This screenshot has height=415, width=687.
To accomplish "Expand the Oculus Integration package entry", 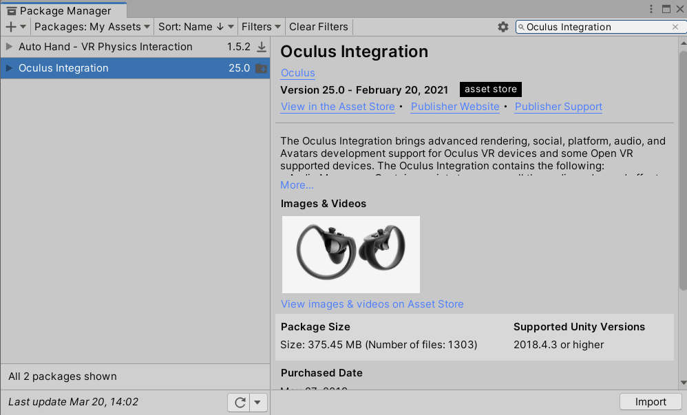I will point(9,68).
